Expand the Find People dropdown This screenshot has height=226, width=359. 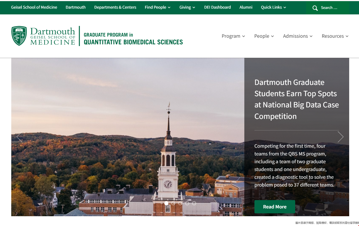[x=158, y=7]
